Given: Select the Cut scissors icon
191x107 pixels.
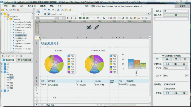Looking at the screenshot, I should click(x=58, y=10).
